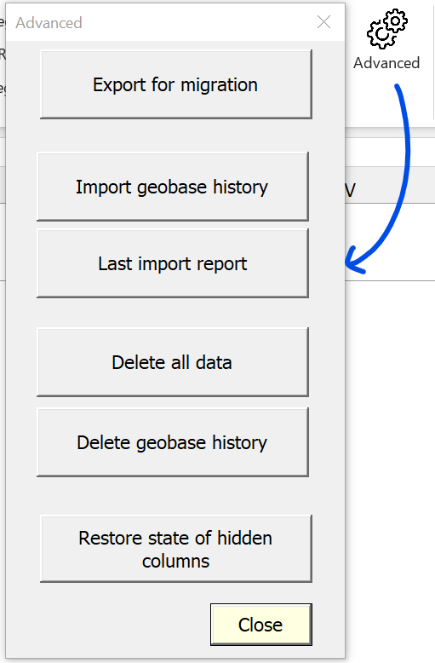Select the first cell under column V

(390, 242)
